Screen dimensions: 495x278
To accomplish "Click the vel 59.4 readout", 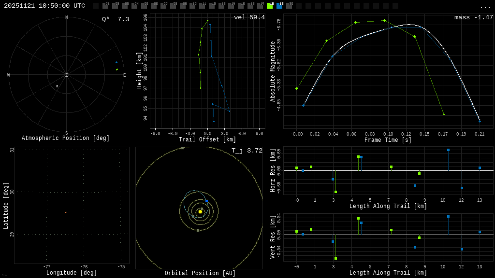I will click(249, 17).
